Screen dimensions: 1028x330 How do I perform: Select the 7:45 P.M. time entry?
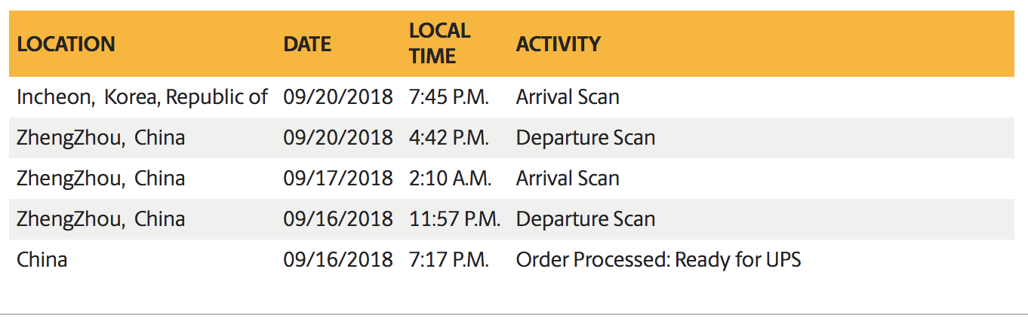[x=450, y=97]
